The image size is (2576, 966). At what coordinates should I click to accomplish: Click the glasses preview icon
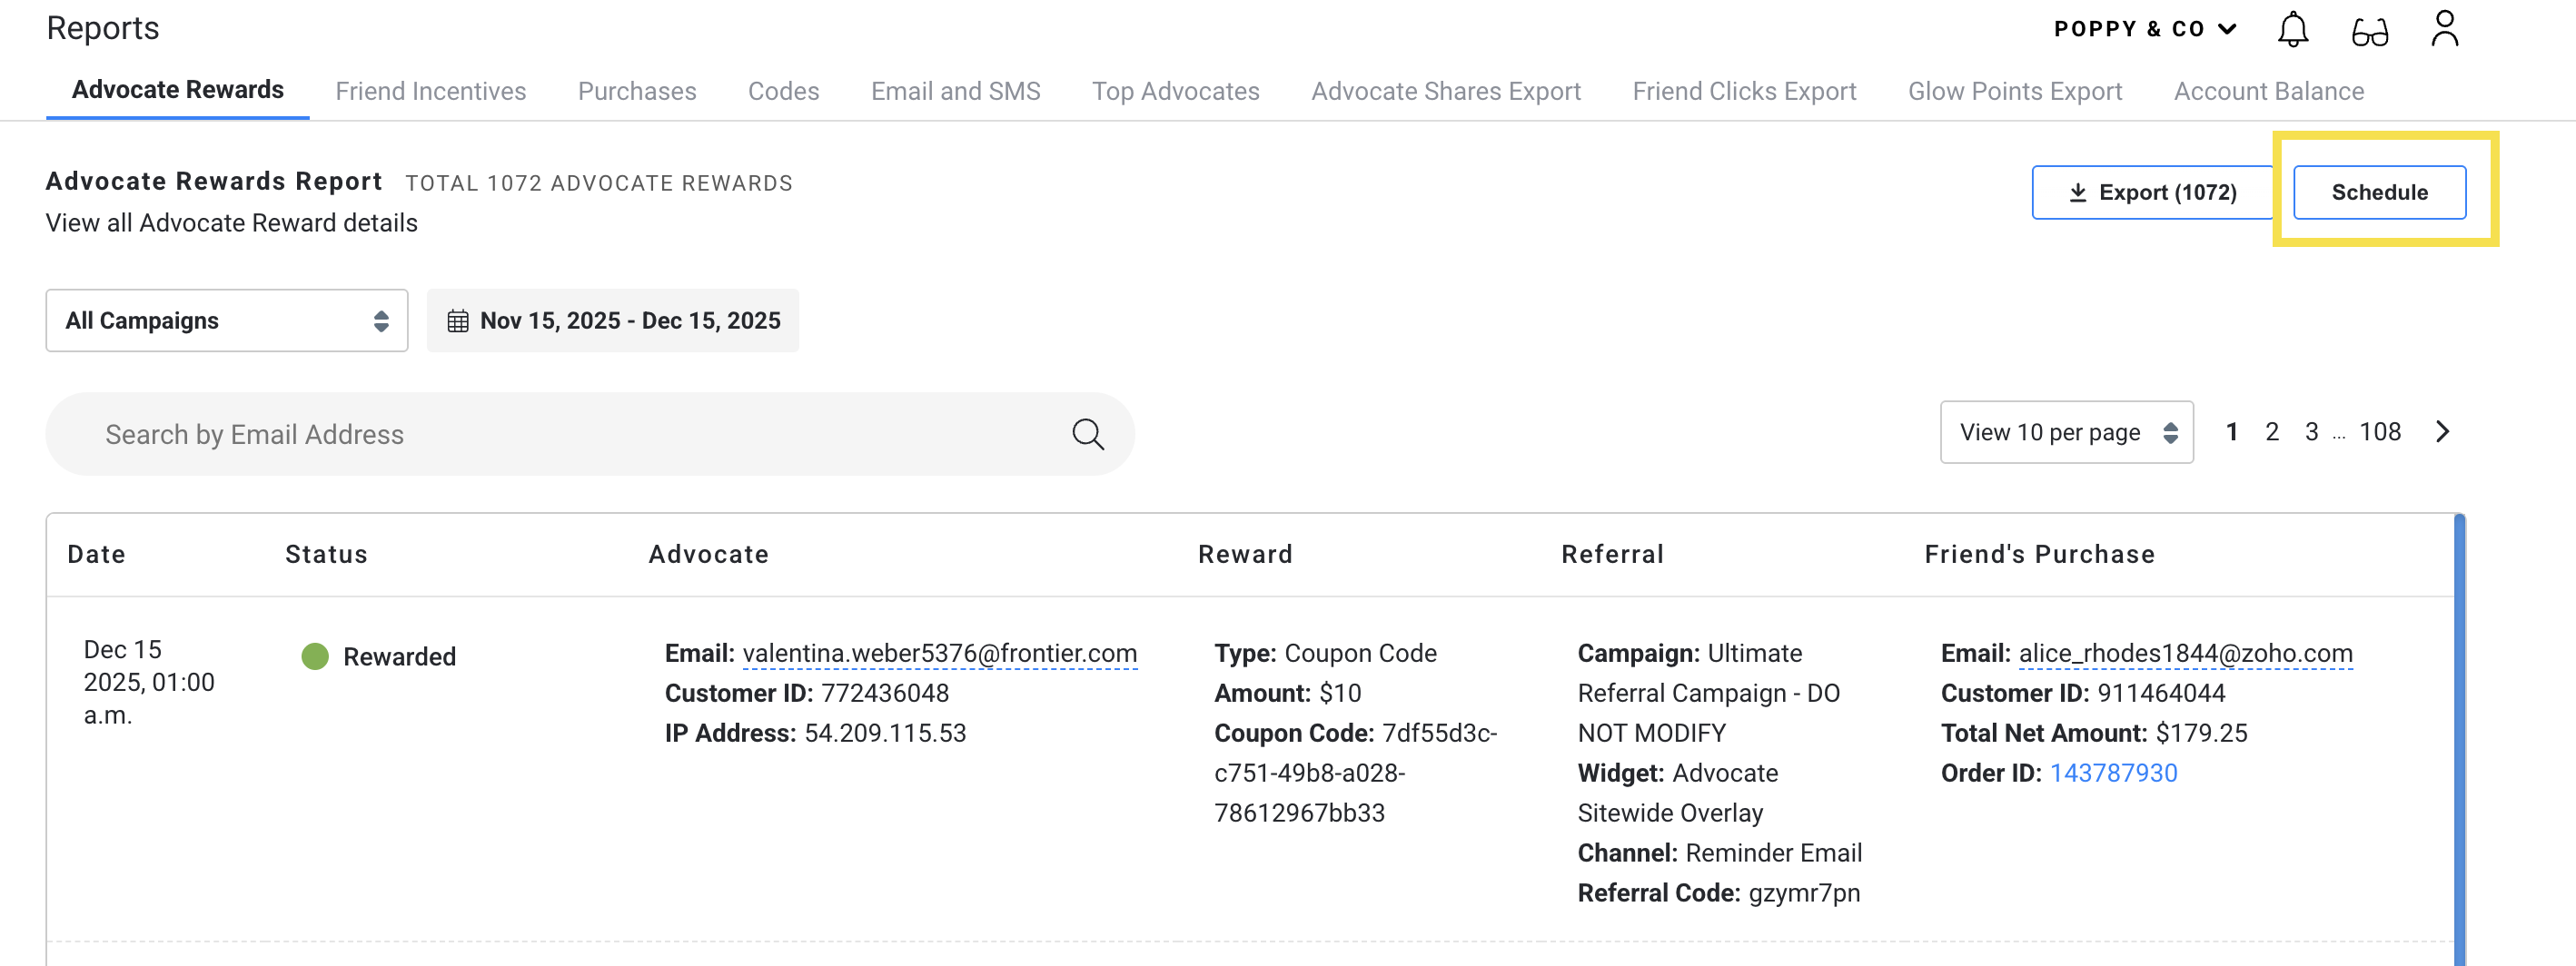[x=2369, y=33]
